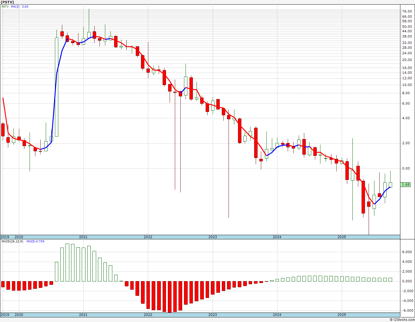Select 2023 on the price chart time axis
This screenshot has height=322, width=415.
tap(213, 237)
